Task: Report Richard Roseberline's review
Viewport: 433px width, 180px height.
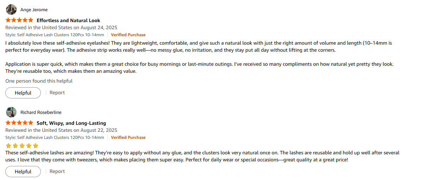Action: pyautogui.click(x=57, y=172)
